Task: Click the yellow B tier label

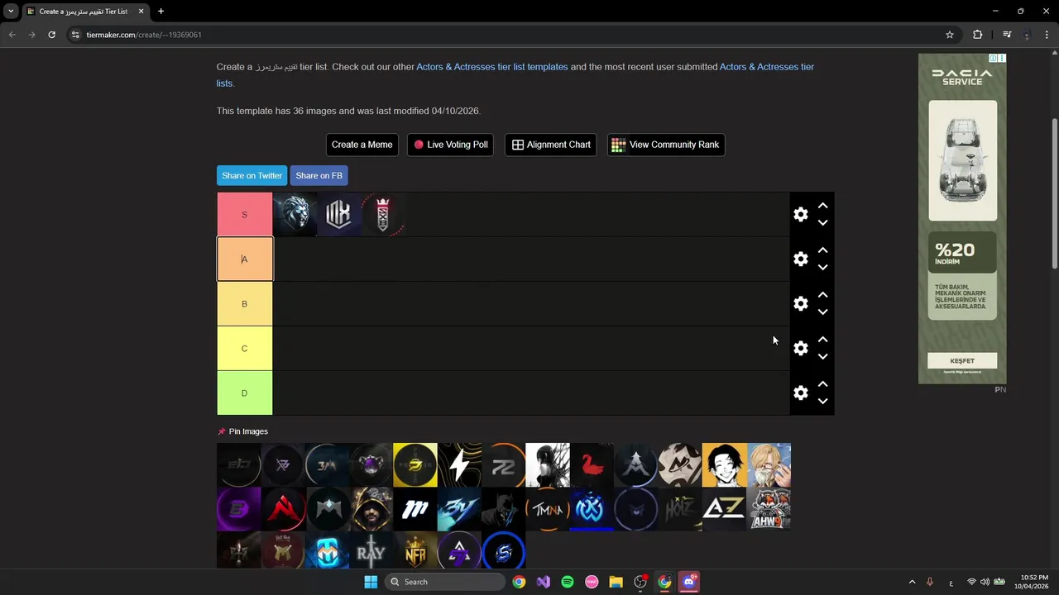Action: (244, 304)
